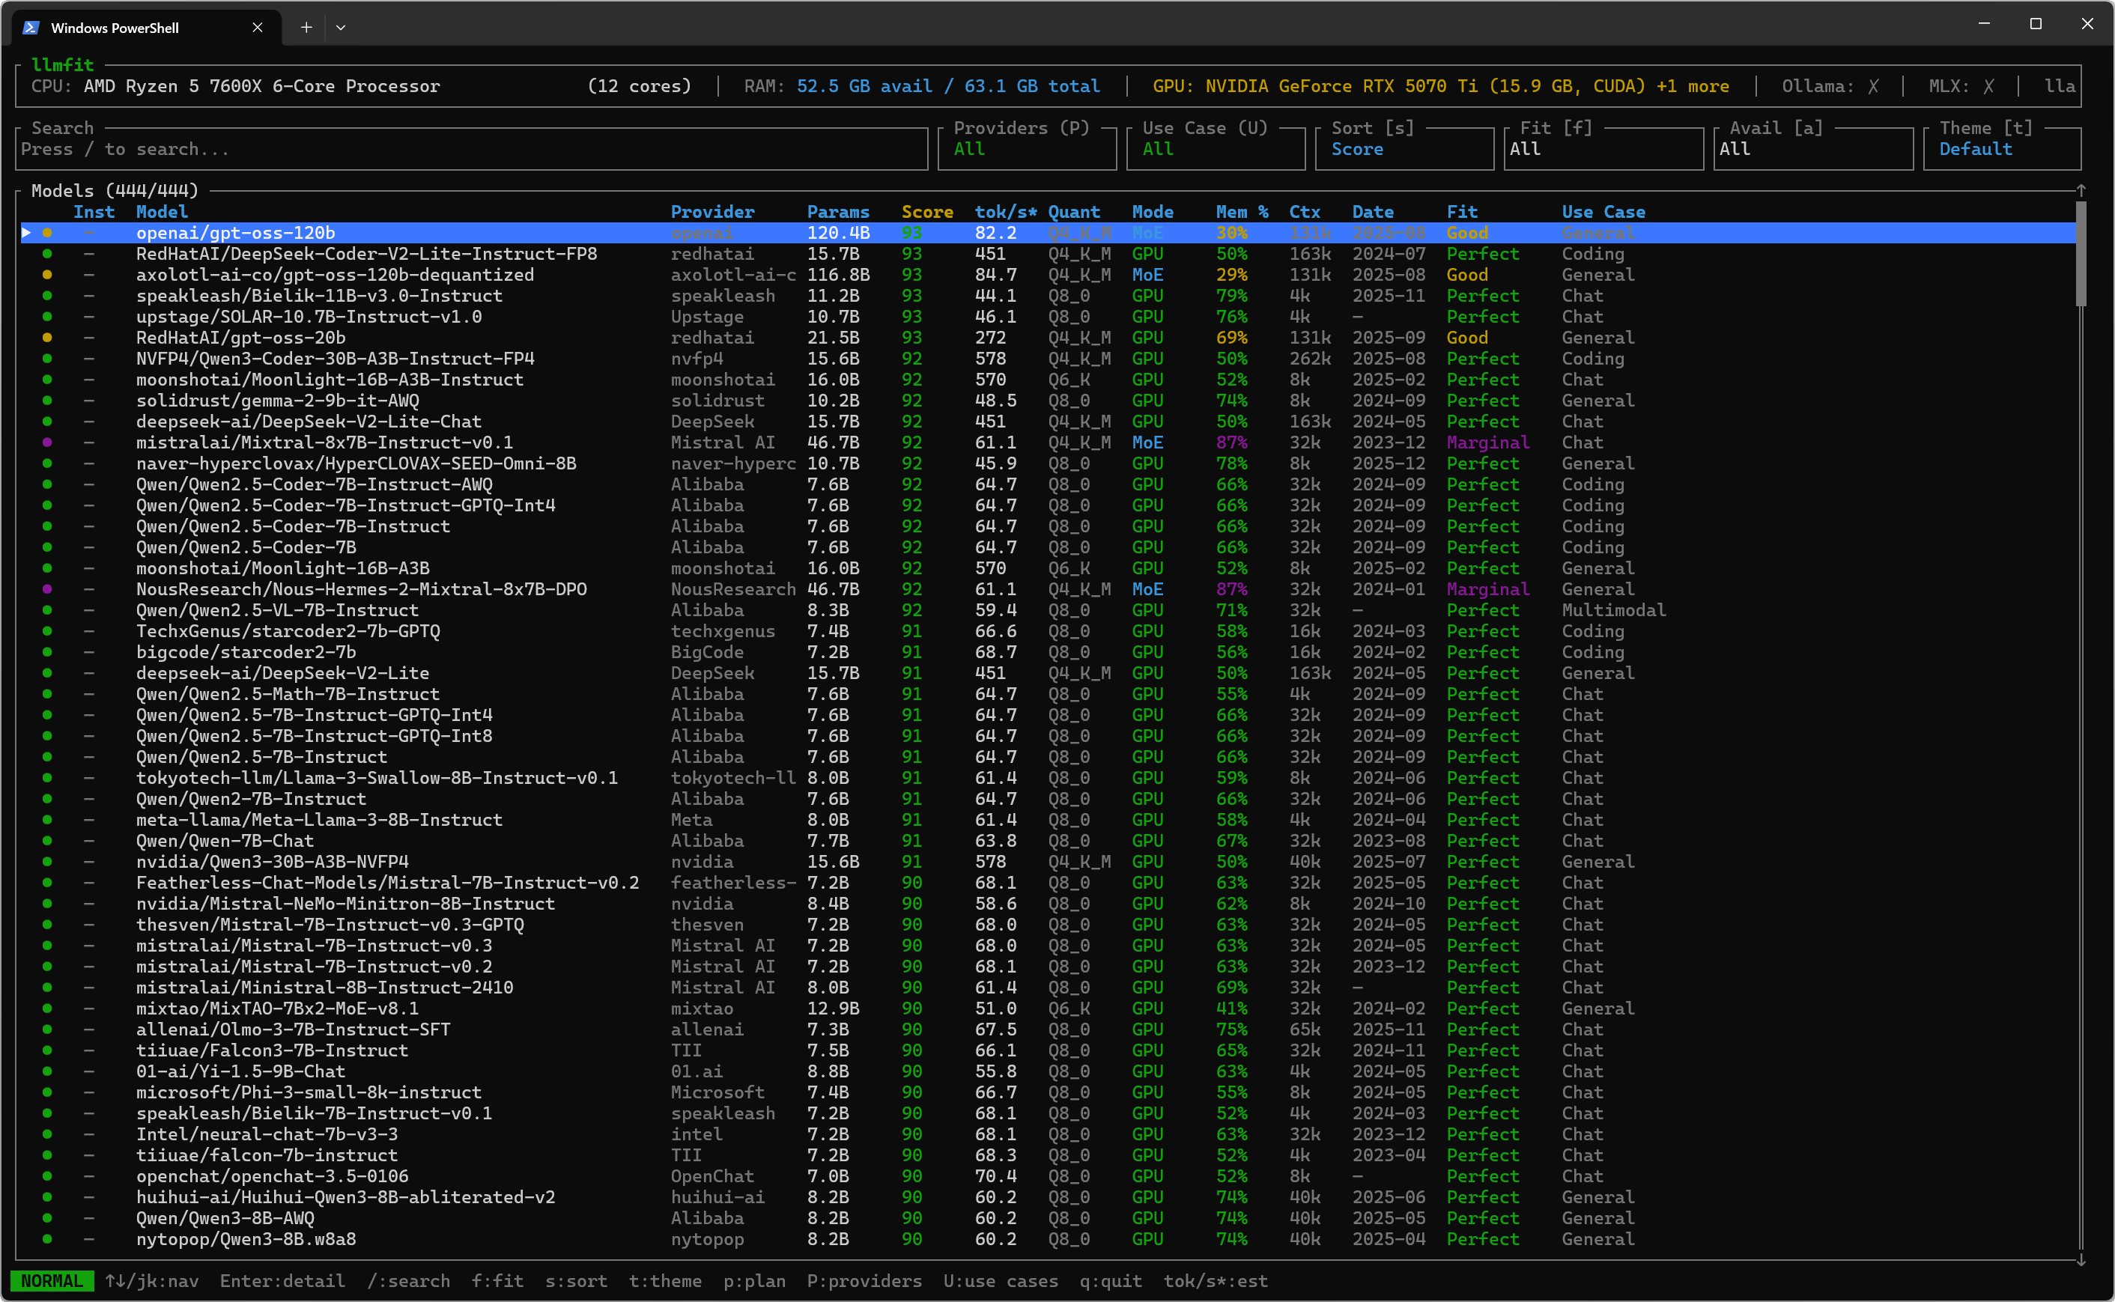Click the green dot beside Qwen/Qwen2.5-VL-7B-Instruct

[x=47, y=610]
